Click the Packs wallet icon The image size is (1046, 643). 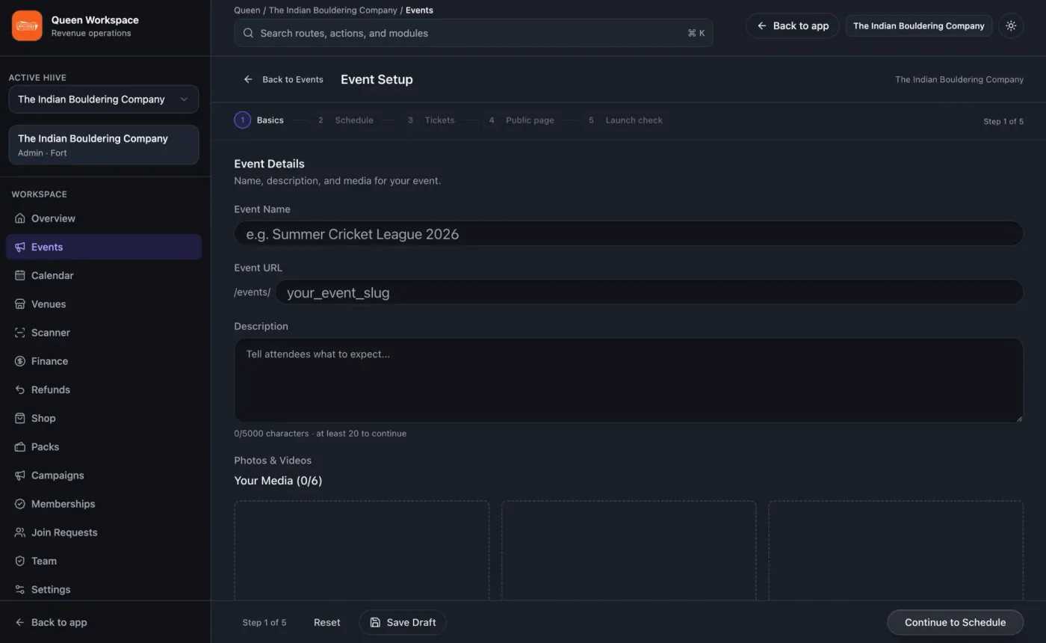click(20, 446)
